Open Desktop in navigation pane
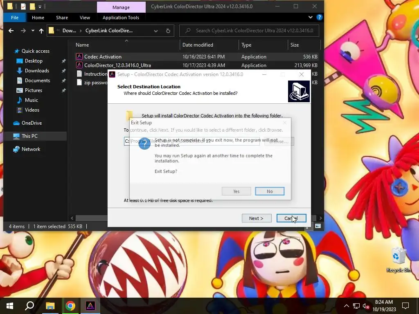This screenshot has height=314, width=419. pos(34,61)
